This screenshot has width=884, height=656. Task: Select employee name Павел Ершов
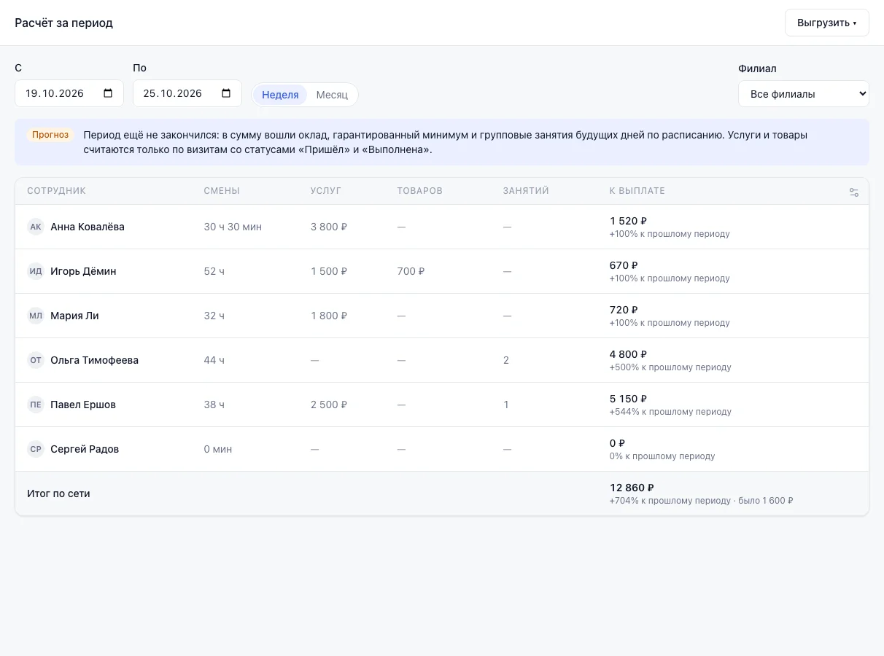[83, 405]
